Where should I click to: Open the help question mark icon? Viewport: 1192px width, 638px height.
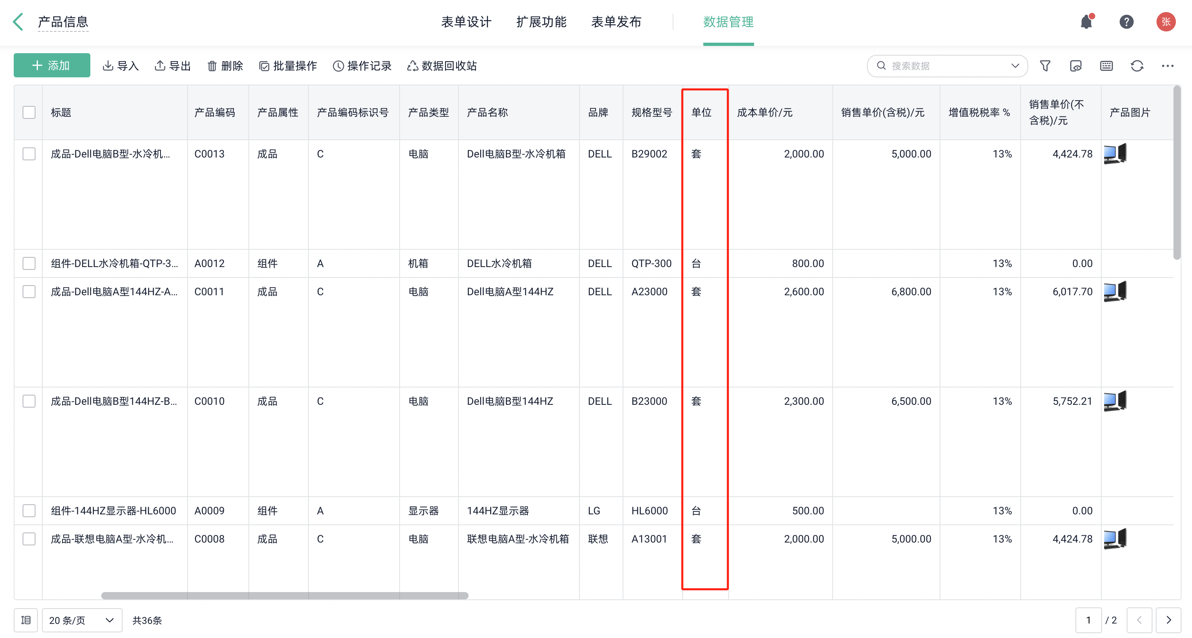click(1126, 22)
